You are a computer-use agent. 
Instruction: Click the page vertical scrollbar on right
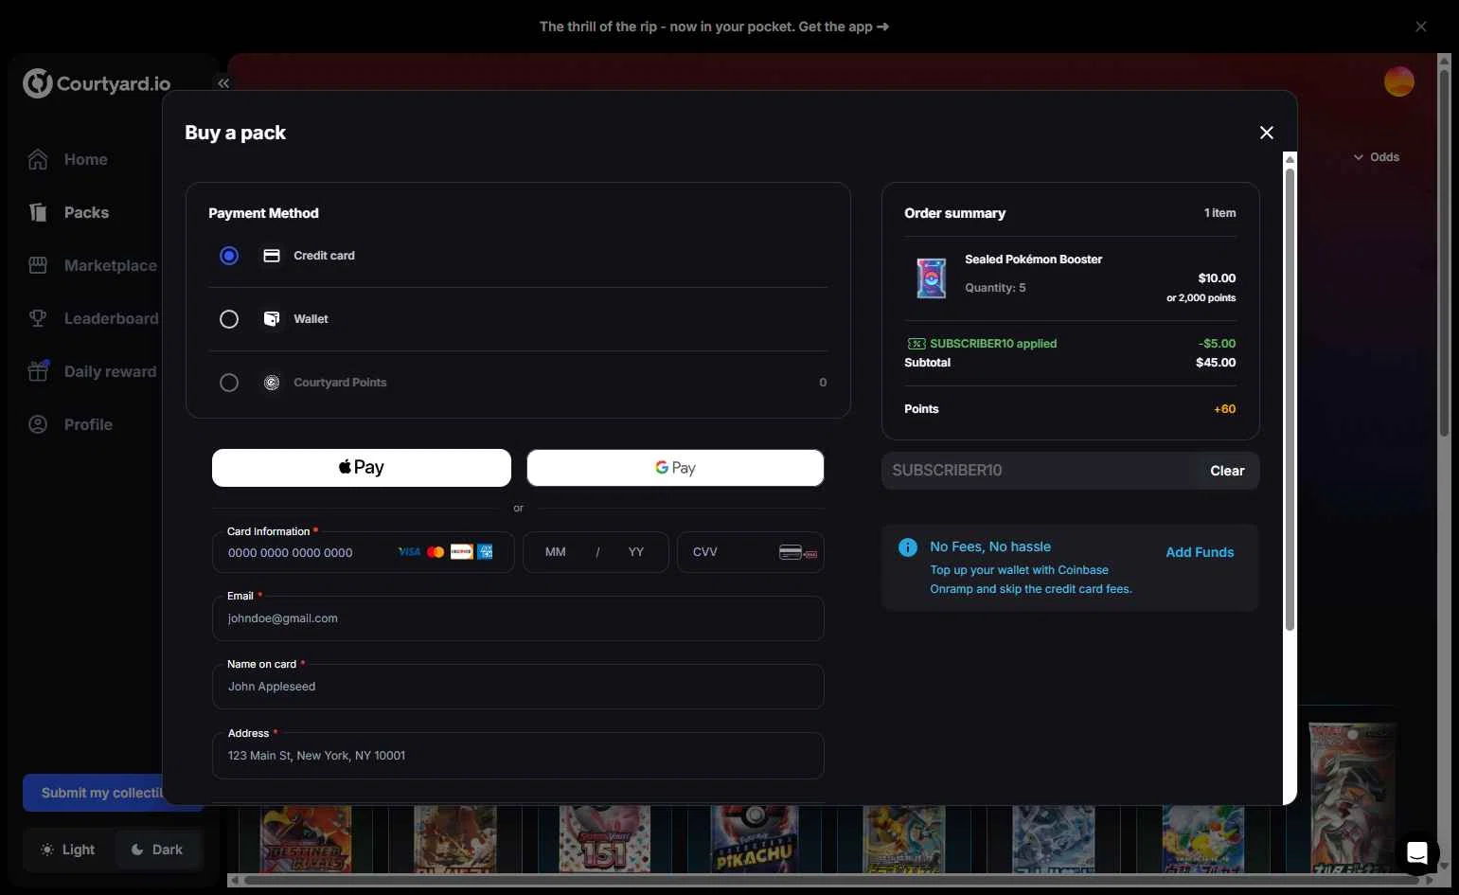[1444, 251]
